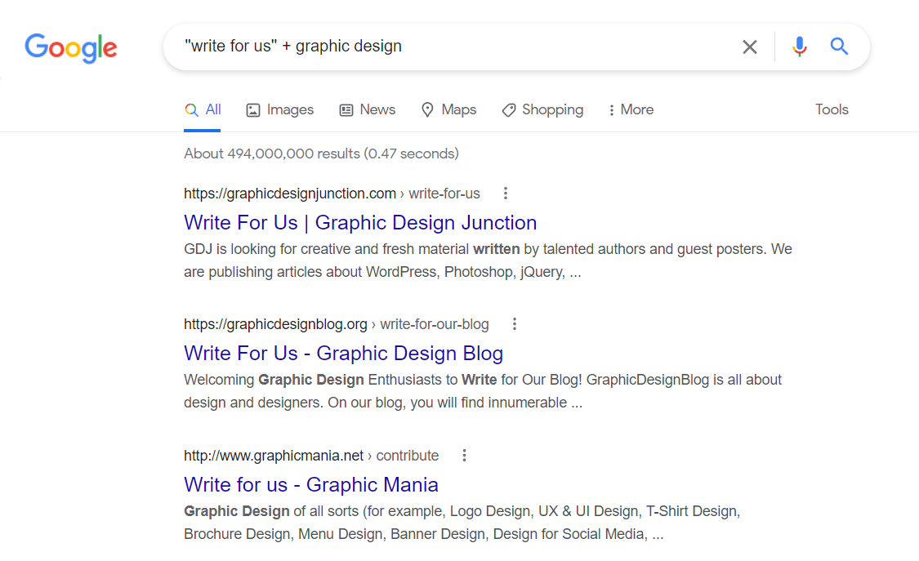Click the magnifying glass search icon
919x561 pixels.
838,47
